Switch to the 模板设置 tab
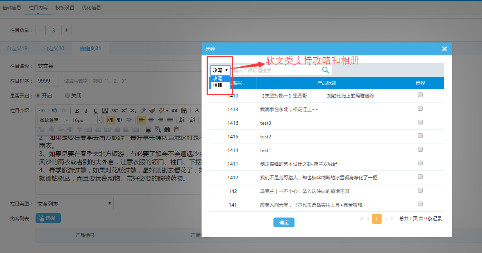The height and width of the screenshot is (253, 482). (64, 7)
